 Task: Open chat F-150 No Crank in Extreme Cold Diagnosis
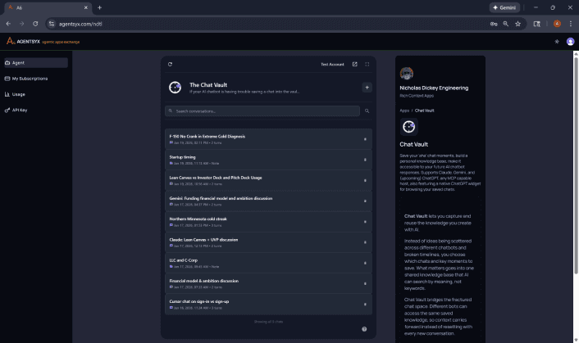pos(268,139)
